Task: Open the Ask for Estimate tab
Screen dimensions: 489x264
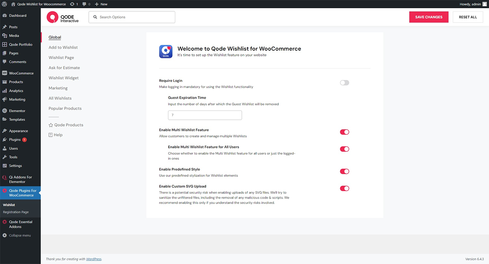Action: 64,68
